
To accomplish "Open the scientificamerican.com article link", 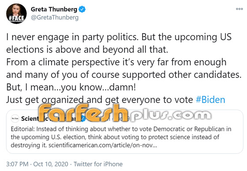I will click(103, 145).
